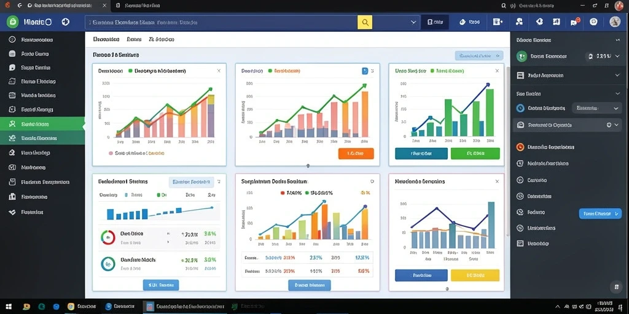Click the green circular logo in the header

pos(12,22)
